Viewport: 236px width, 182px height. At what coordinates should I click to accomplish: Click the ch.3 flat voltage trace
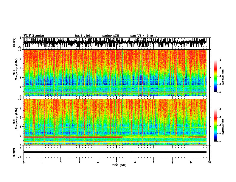tap(115, 152)
